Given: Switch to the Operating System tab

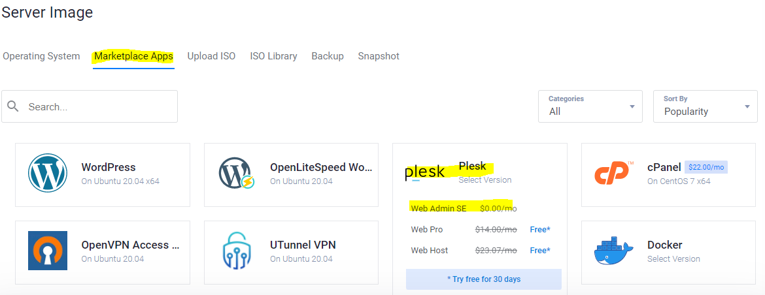Looking at the screenshot, I should pos(41,56).
